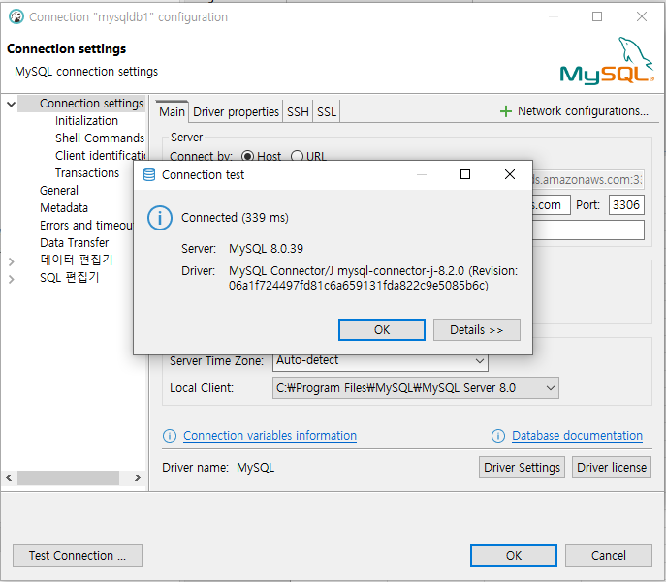
Task: Click the MySQL dolphin logo
Action: [608, 61]
